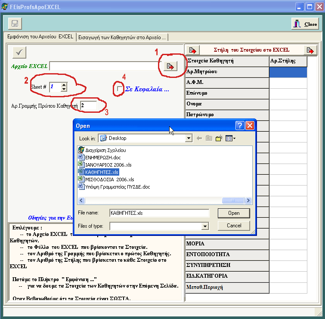This screenshot has width=325, height=319.
Task: Select the 'Εμφάνιση του Αρχείου EXCEL' tab
Action: point(40,37)
